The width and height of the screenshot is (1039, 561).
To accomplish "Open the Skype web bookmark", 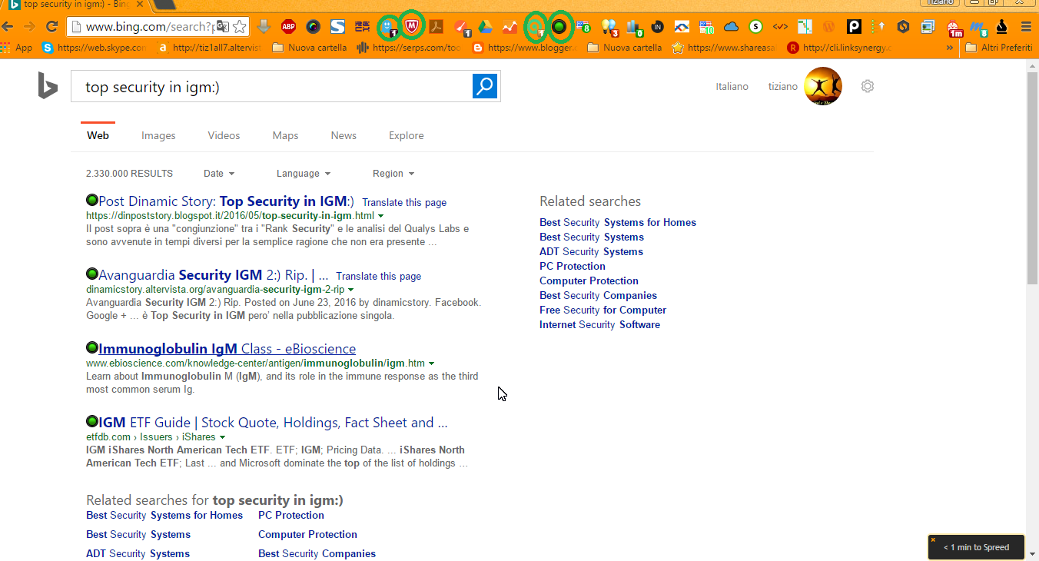I will pyautogui.click(x=94, y=48).
